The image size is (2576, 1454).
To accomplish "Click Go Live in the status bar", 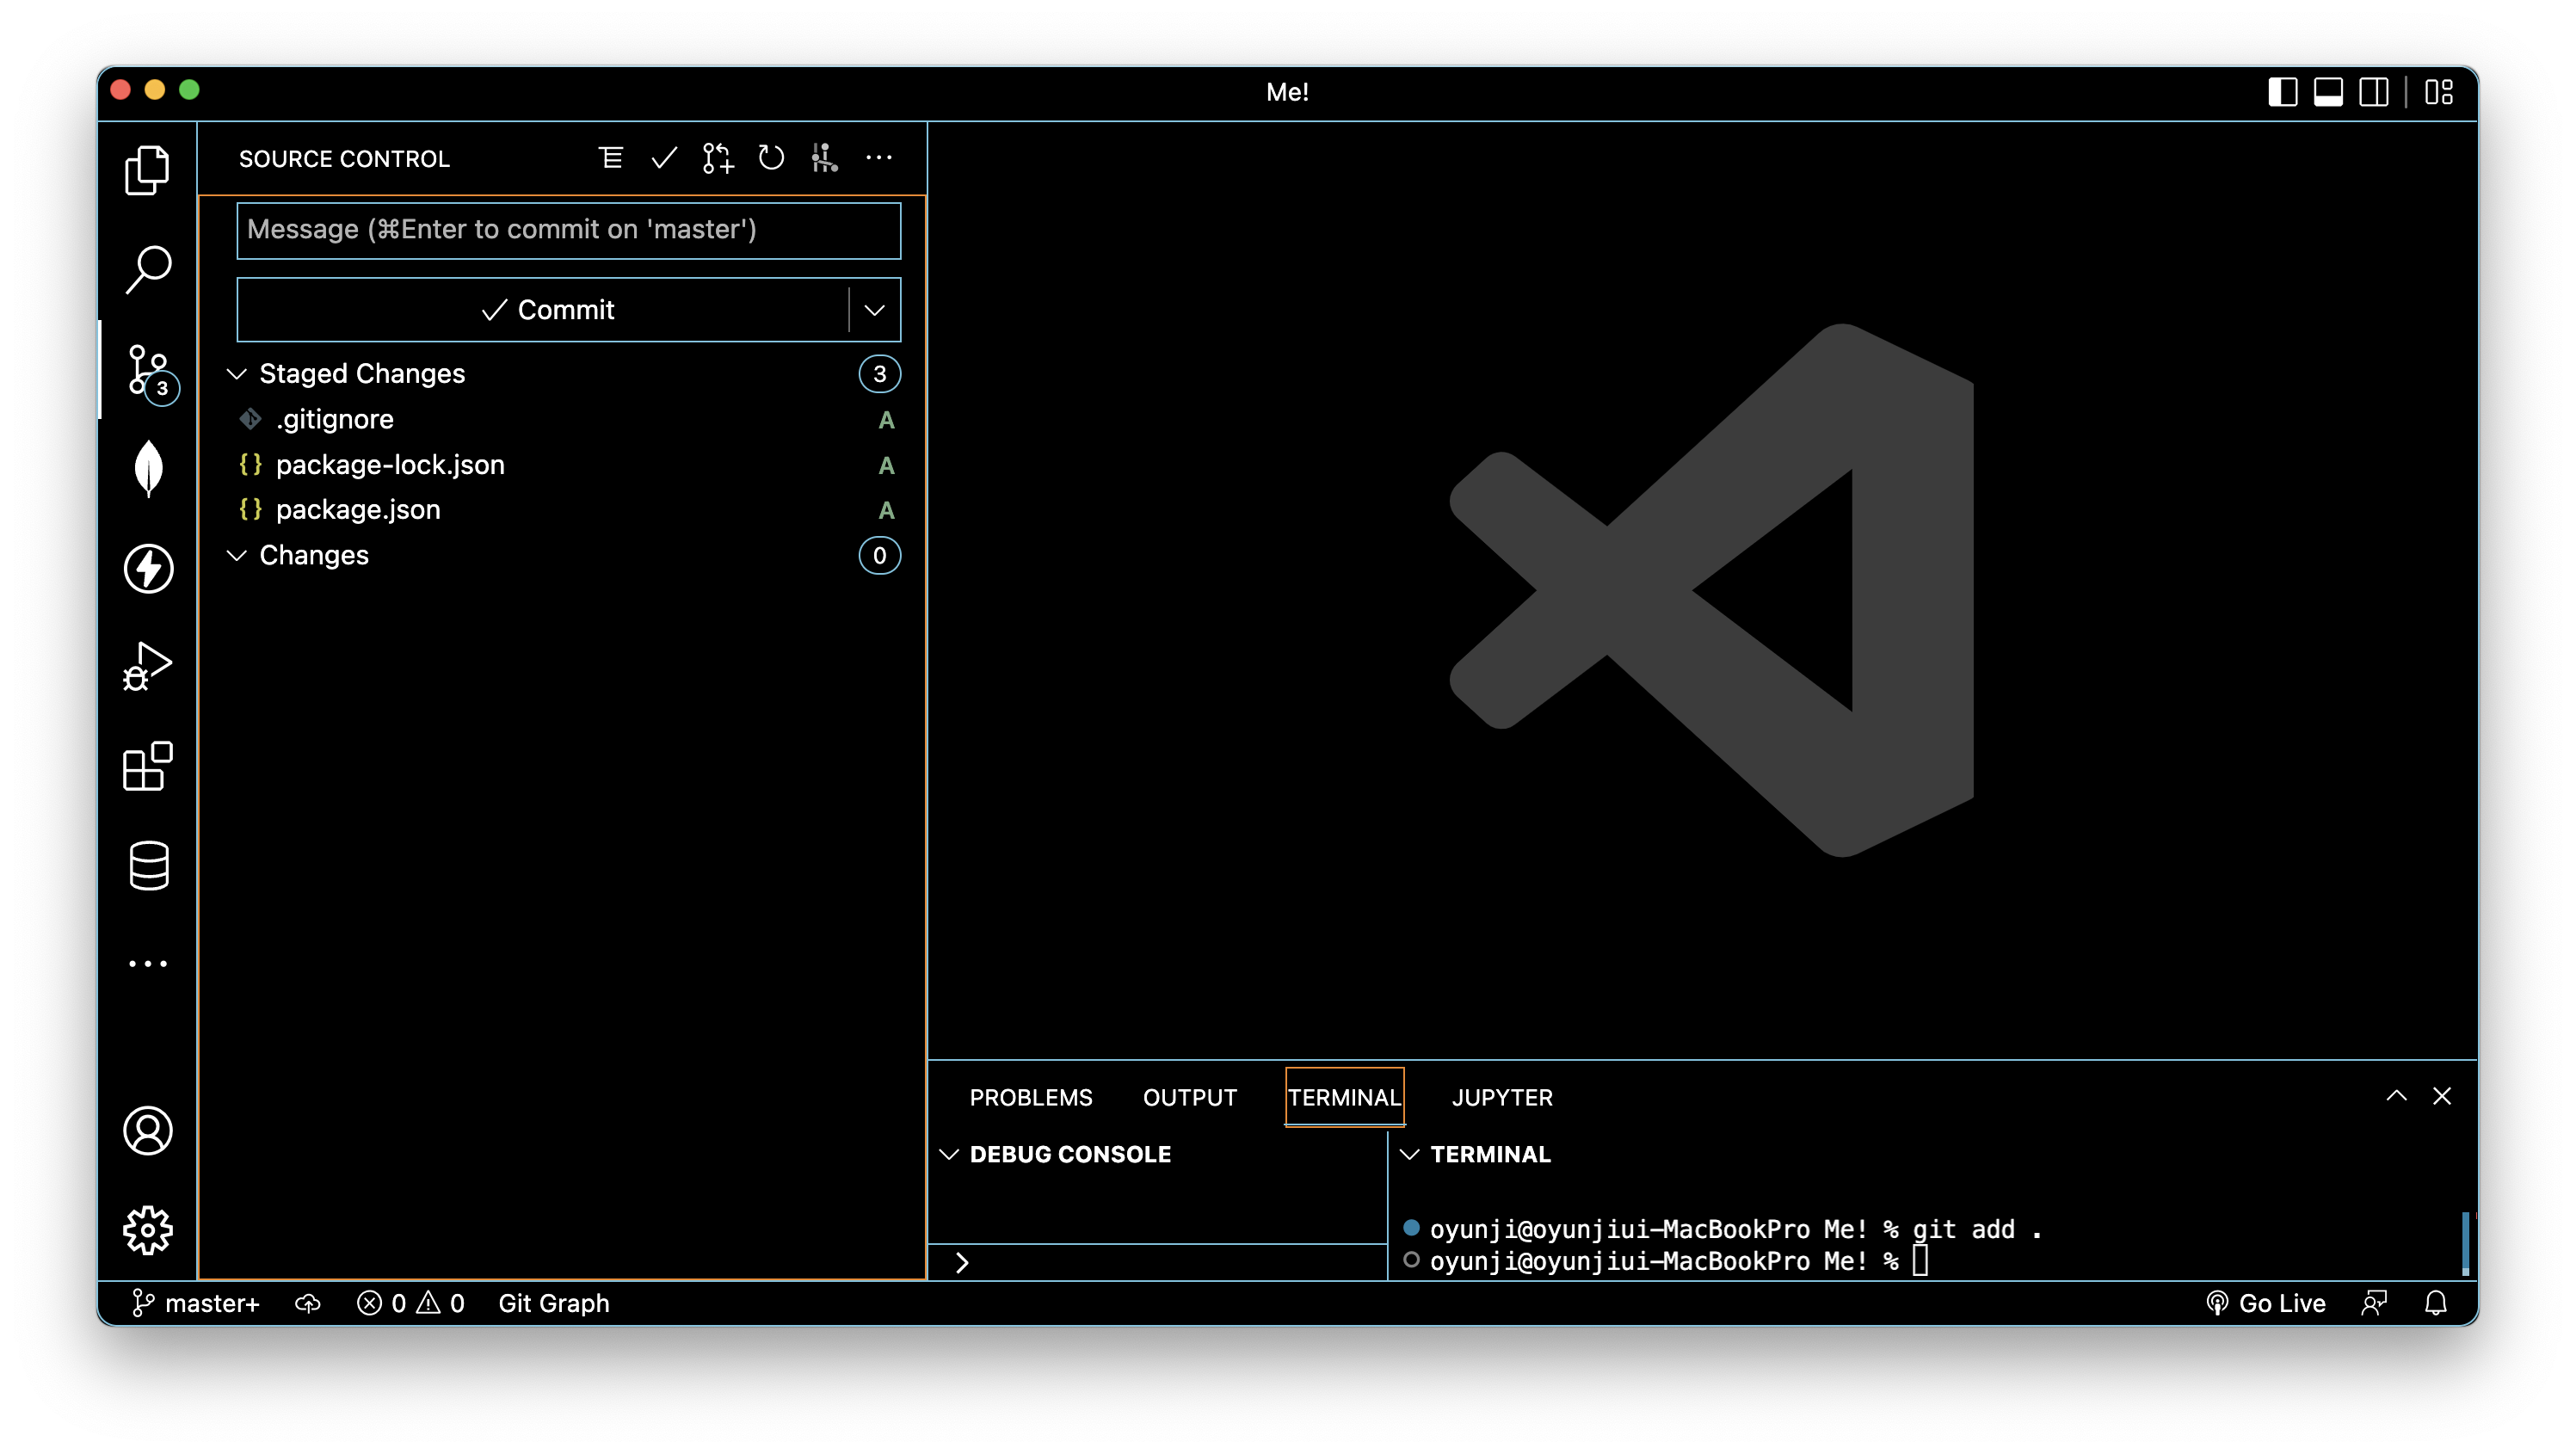I will coord(2266,1303).
